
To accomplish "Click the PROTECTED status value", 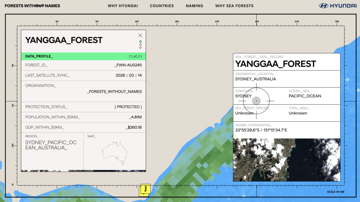I will (128, 107).
